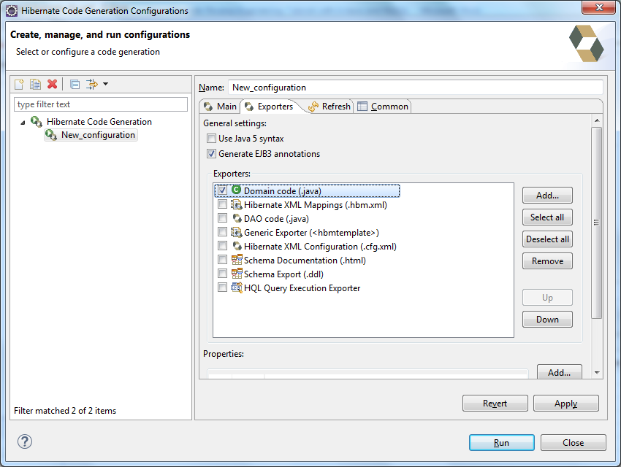Run the code generation

[x=501, y=442]
